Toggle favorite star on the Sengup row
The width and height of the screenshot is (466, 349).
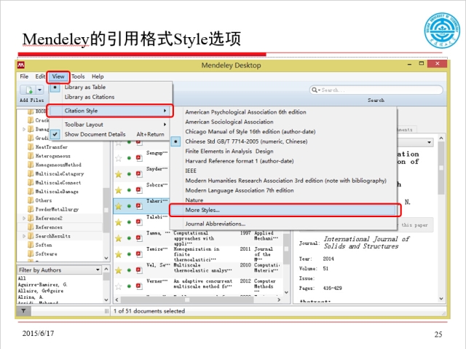[x=119, y=158]
